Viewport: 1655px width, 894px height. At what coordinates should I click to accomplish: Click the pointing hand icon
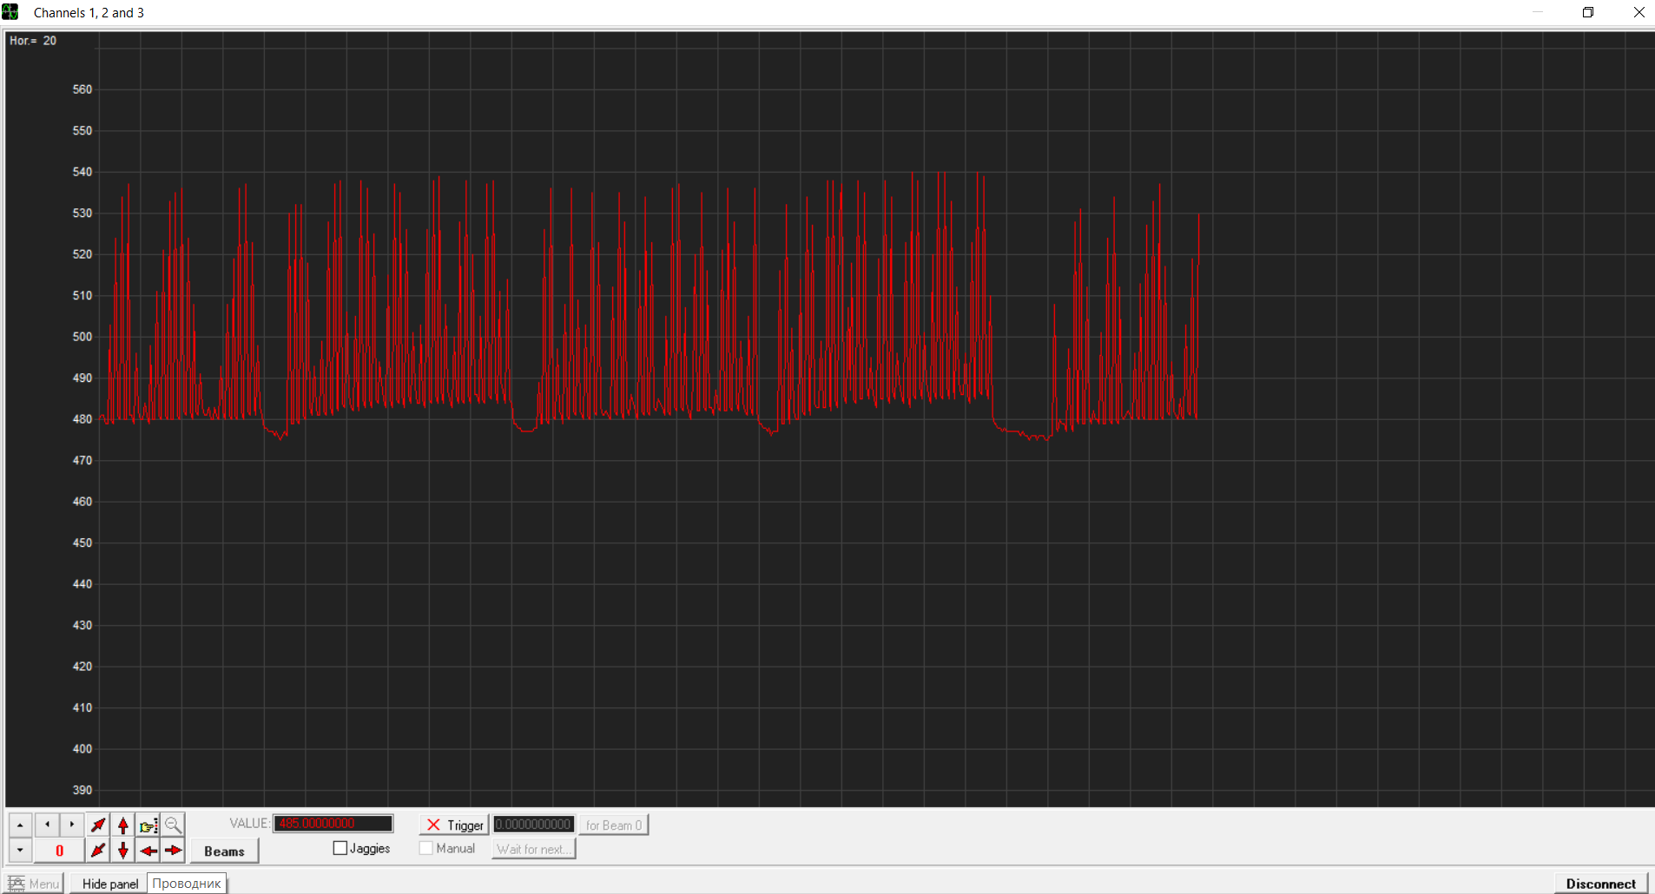148,825
